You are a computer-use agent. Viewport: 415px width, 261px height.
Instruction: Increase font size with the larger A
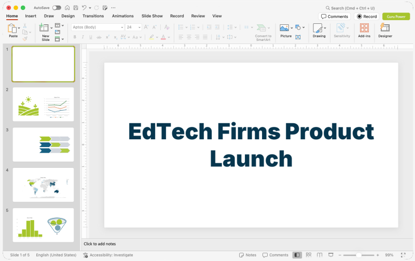tap(146, 27)
